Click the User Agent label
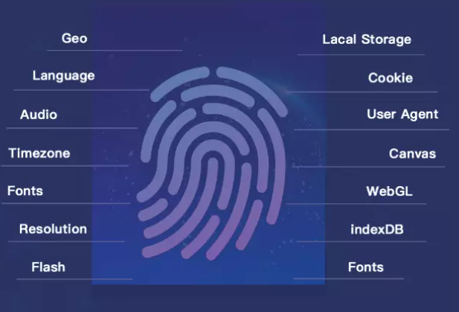This screenshot has width=459, height=312. (402, 114)
